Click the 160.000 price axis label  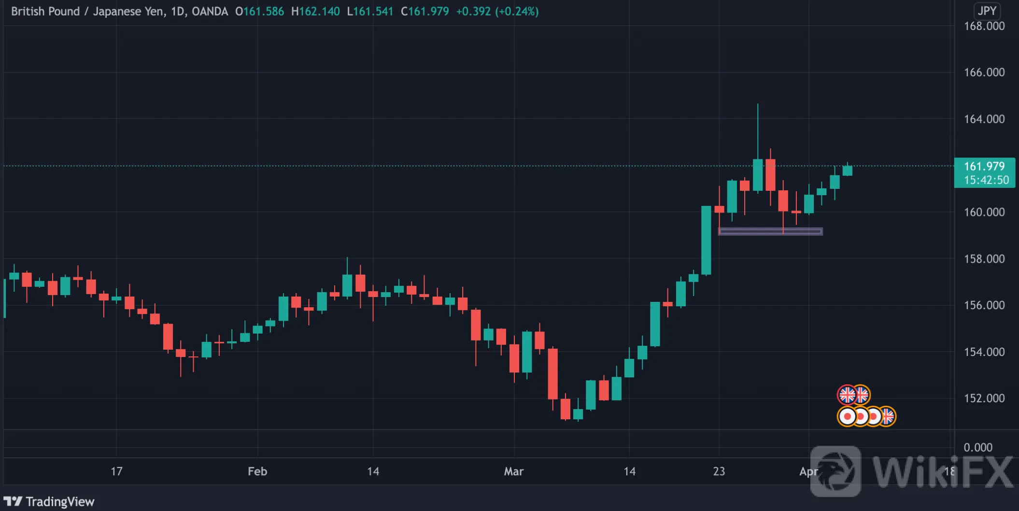[984, 212]
